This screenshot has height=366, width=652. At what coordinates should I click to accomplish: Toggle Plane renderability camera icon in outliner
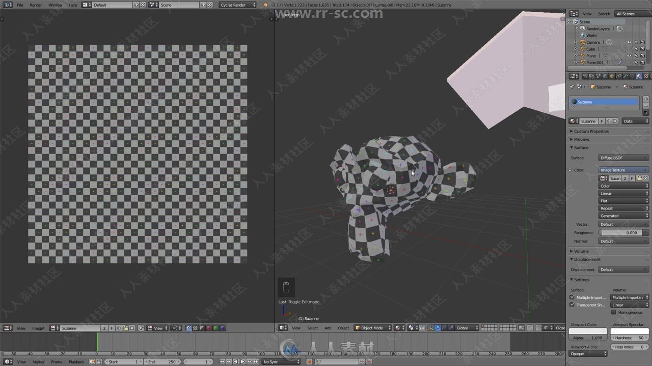(642, 55)
